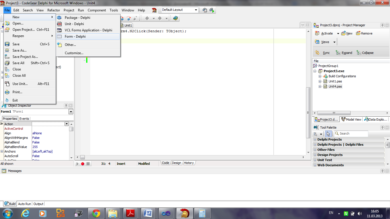The width and height of the screenshot is (390, 219).
Task: Open the Other... item in New submenu
Action: [88, 45]
